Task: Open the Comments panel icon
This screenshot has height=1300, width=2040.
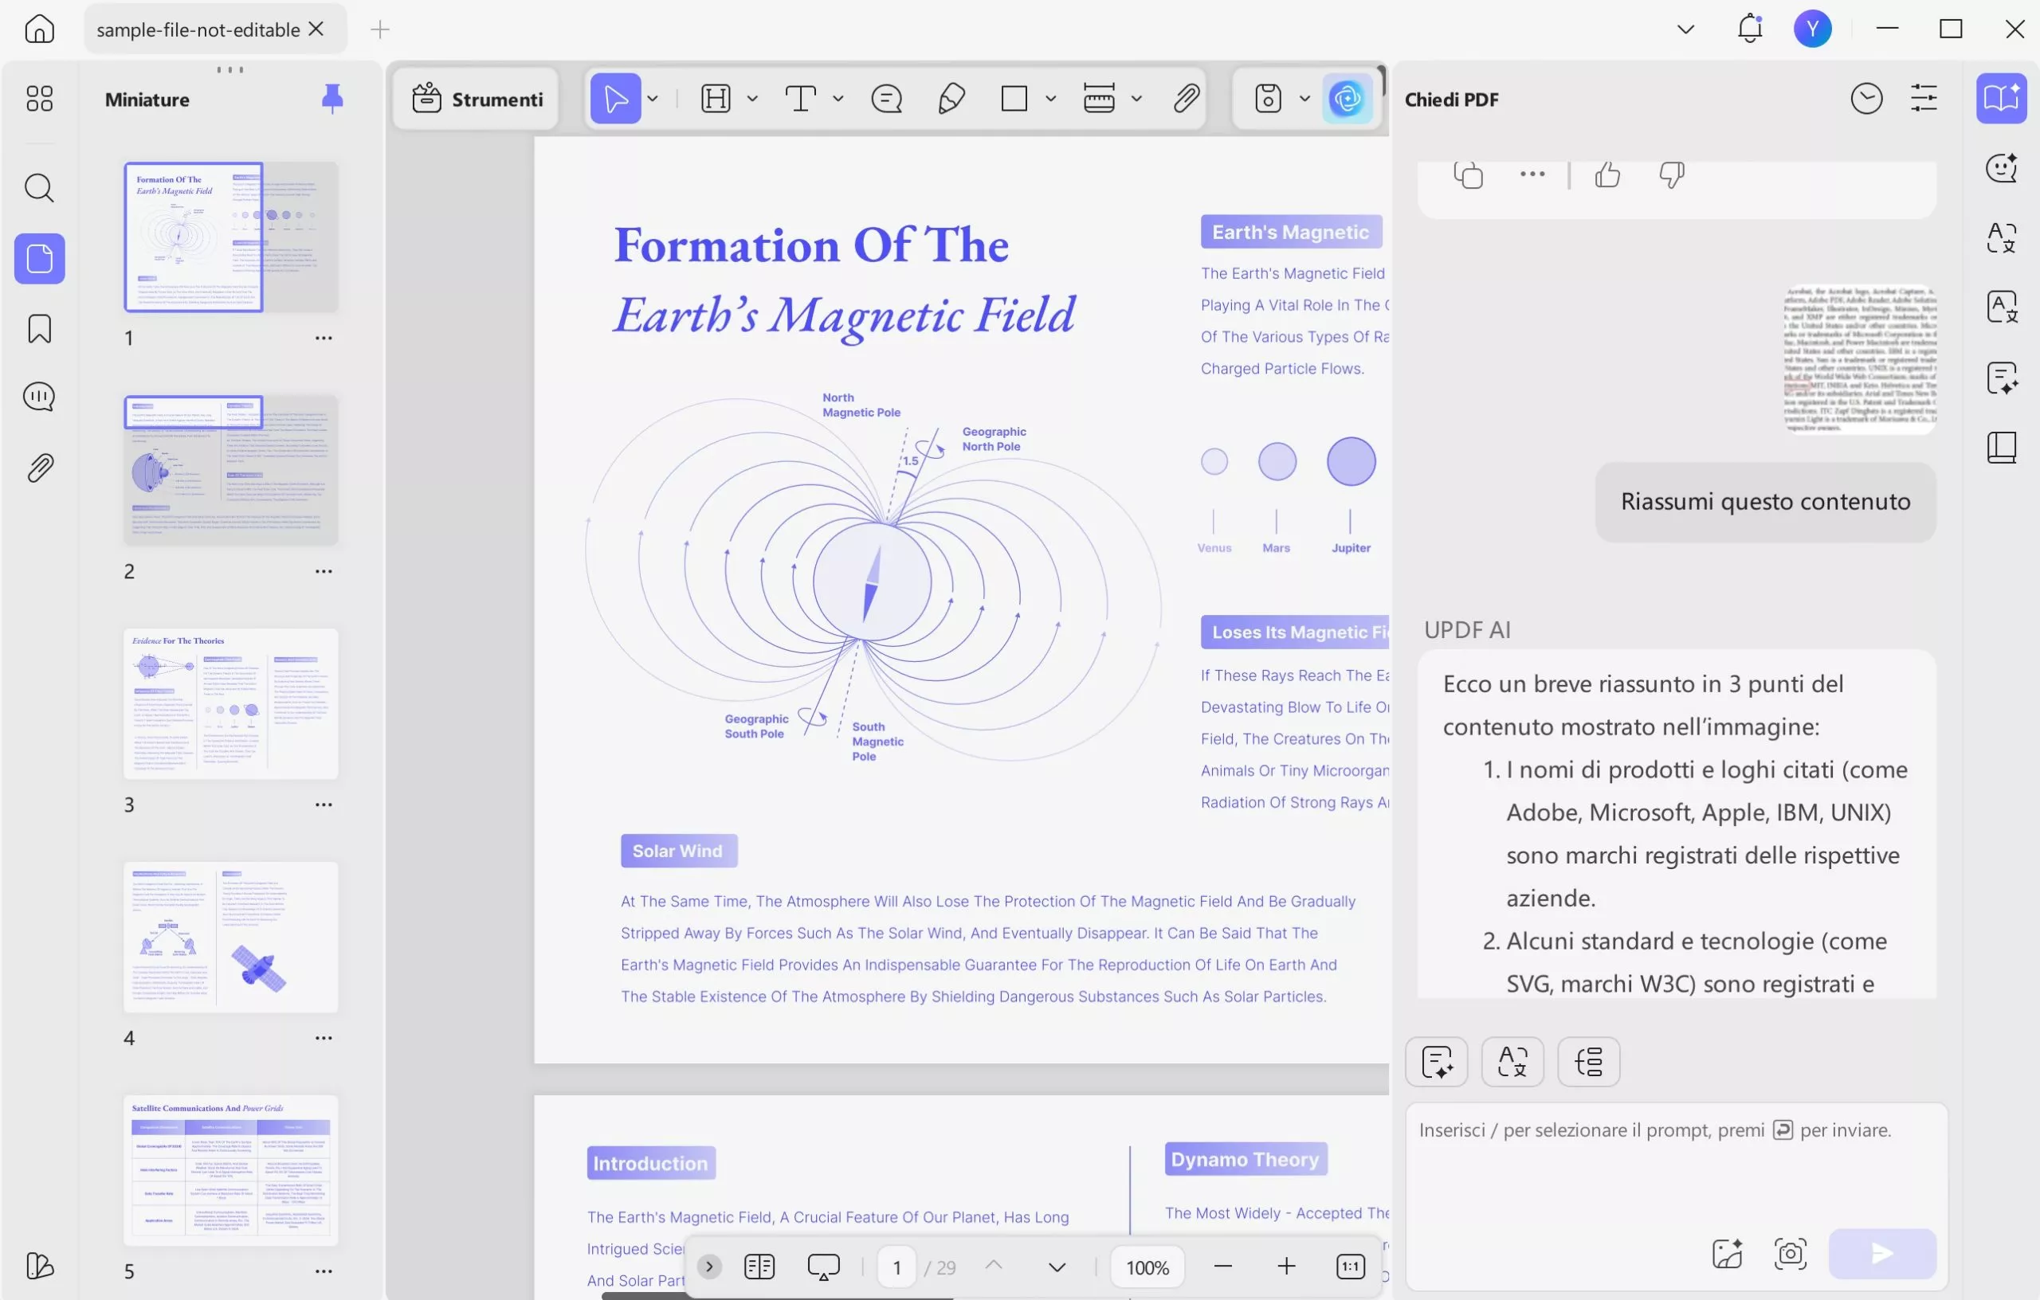Action: [39, 397]
